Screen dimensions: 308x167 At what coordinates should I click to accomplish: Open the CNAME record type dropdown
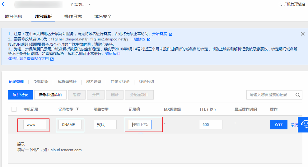70,125
